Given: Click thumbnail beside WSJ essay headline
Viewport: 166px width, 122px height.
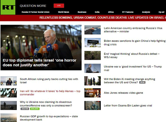Looking at the screenshot, I should (92, 55).
